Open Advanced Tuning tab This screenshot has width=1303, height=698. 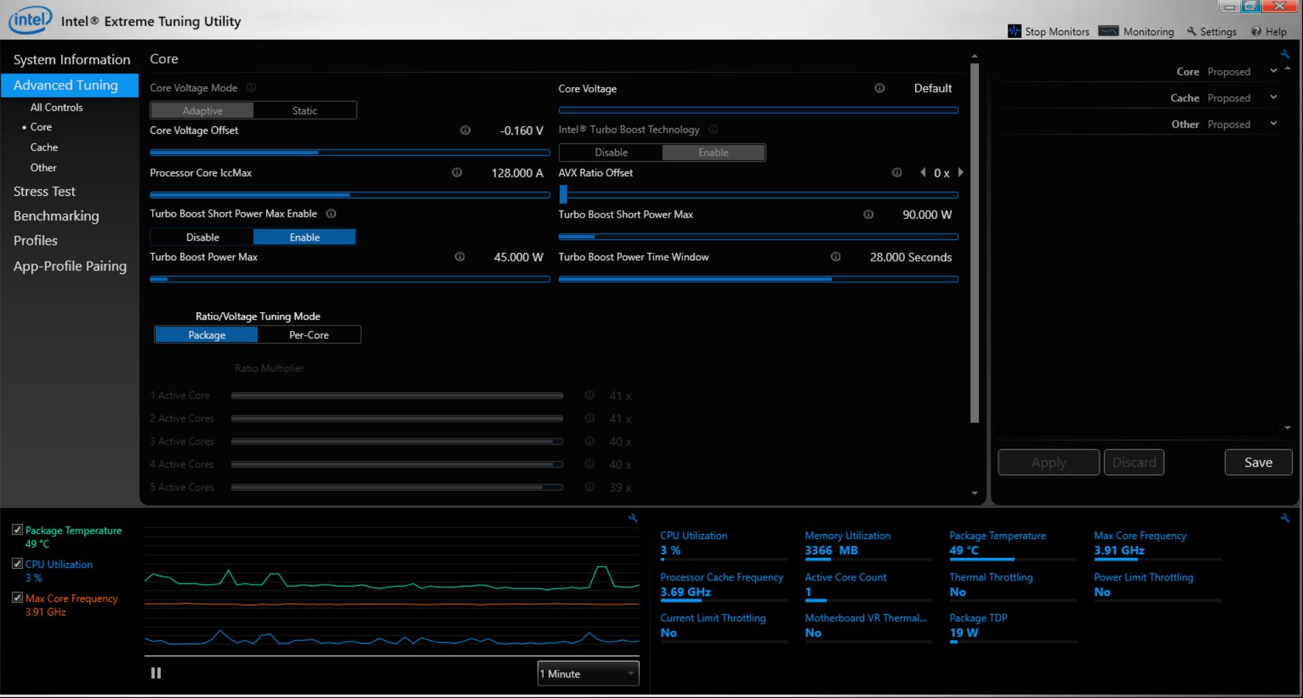[x=69, y=85]
